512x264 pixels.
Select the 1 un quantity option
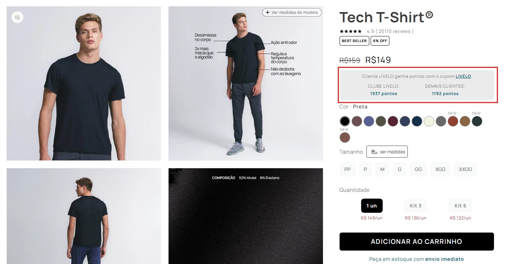(372, 206)
